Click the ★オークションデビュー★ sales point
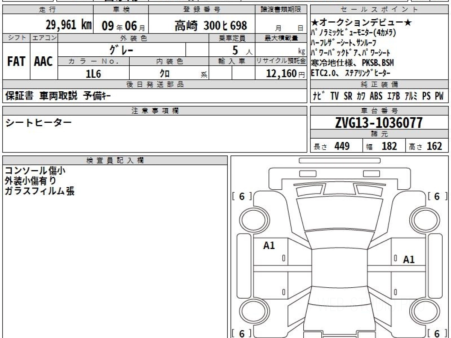This screenshot has width=451, height=338. (362, 23)
